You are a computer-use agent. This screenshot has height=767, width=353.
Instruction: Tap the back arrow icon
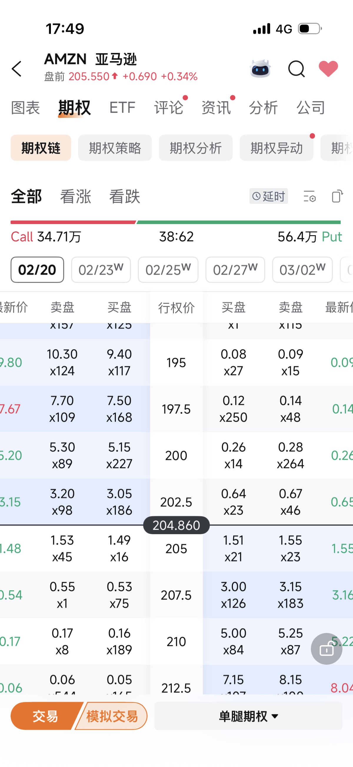(x=17, y=69)
